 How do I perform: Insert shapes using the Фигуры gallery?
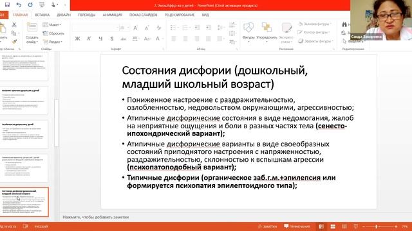tap(248, 31)
